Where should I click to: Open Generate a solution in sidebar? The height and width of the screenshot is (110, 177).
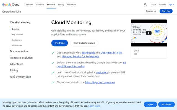click(x=21, y=58)
